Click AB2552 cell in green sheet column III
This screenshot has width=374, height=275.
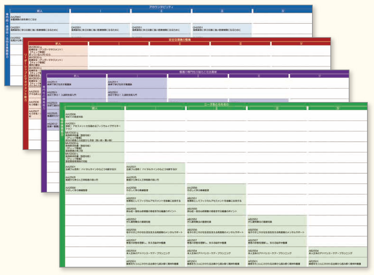point(277,220)
